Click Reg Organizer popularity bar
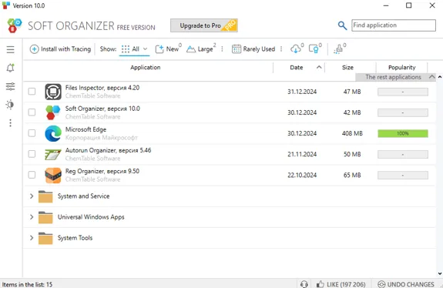443x288 pixels. pyautogui.click(x=403, y=175)
